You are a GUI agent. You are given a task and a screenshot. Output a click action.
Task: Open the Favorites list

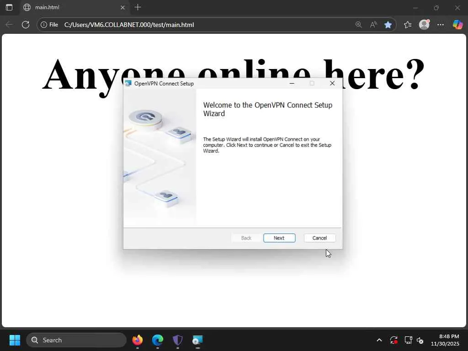click(x=408, y=25)
